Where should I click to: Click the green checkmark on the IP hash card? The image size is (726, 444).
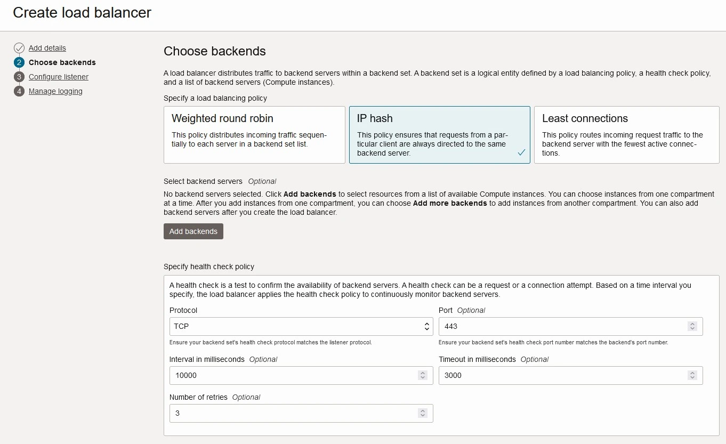(x=521, y=152)
